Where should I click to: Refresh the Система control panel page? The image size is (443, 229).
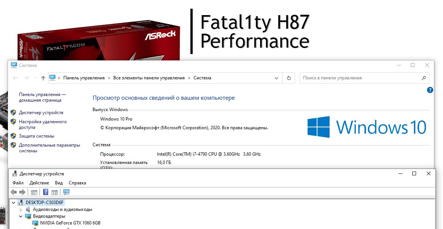[289, 78]
